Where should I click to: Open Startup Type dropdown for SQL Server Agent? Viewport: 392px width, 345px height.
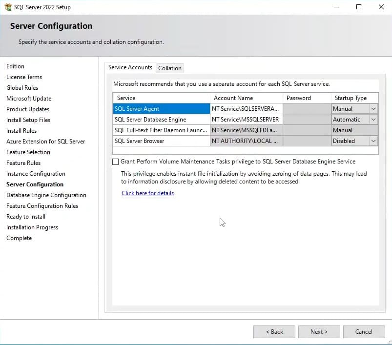tap(373, 109)
